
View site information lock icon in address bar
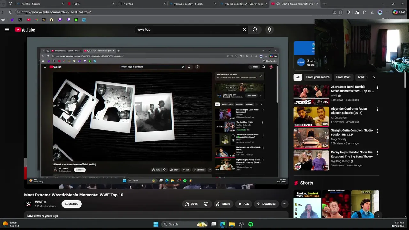click(x=19, y=12)
